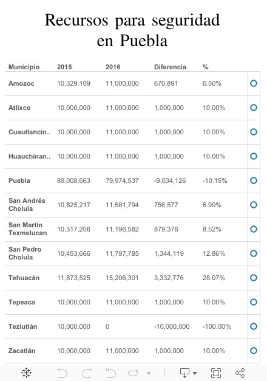267x381 pixels.
Task: Click the Revert view icon
Action: (111, 373)
